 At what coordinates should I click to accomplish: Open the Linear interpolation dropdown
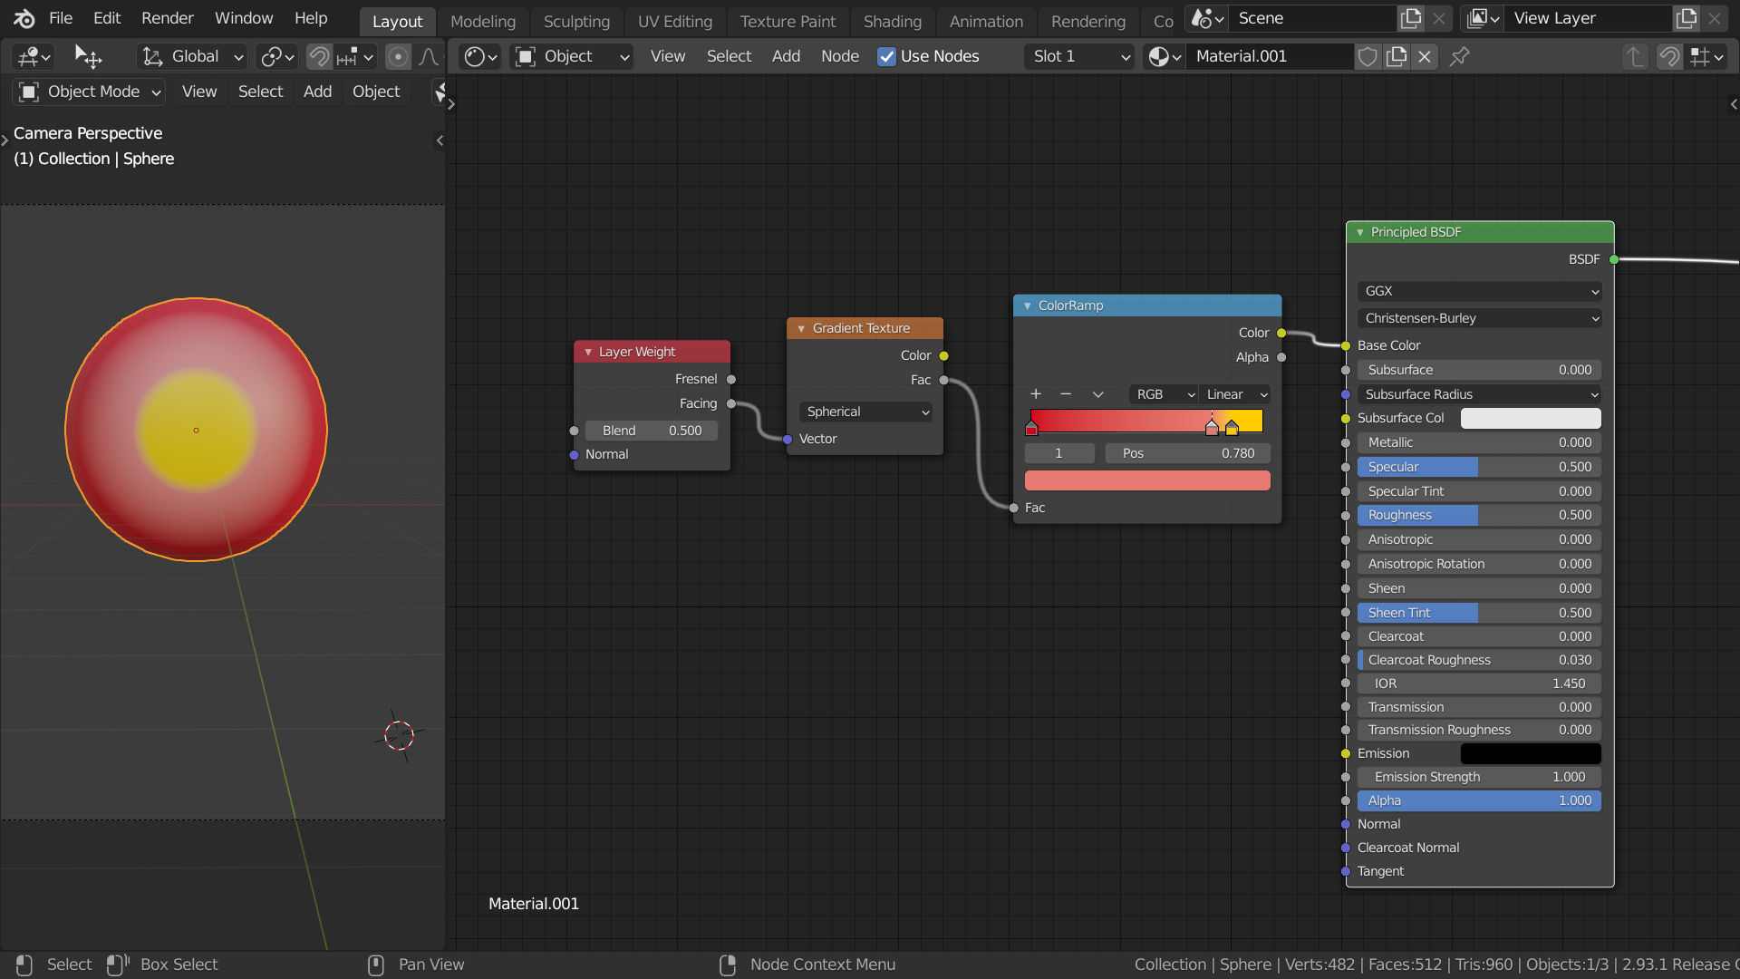pyautogui.click(x=1235, y=394)
